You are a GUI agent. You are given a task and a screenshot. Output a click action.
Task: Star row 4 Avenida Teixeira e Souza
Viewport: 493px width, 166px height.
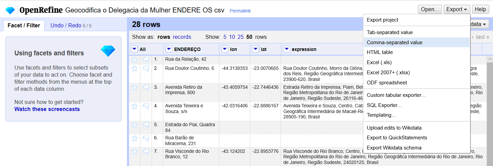[134, 106]
